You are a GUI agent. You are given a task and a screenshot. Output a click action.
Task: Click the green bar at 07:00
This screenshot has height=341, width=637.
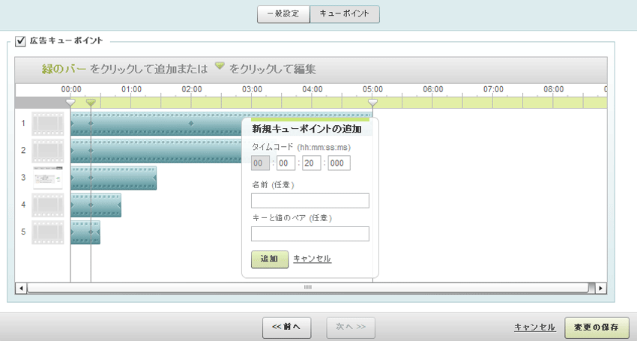[493, 103]
